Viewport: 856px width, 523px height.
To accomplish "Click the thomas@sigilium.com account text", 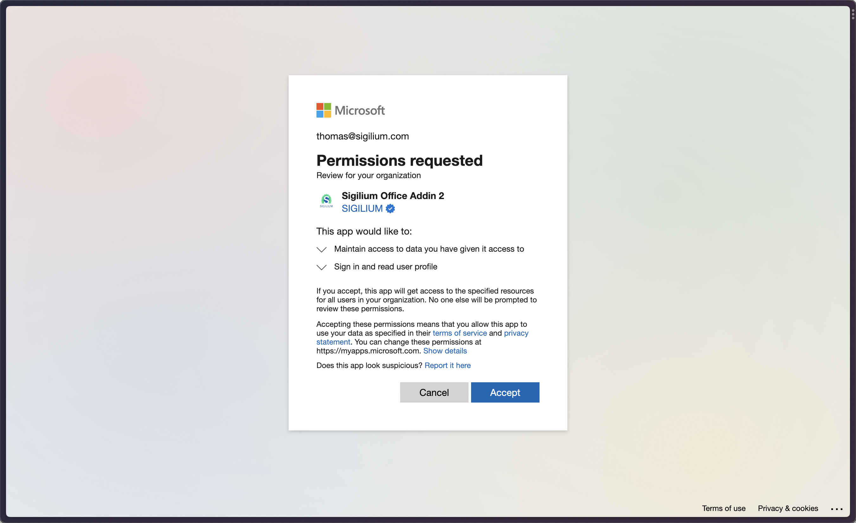I will 362,136.
